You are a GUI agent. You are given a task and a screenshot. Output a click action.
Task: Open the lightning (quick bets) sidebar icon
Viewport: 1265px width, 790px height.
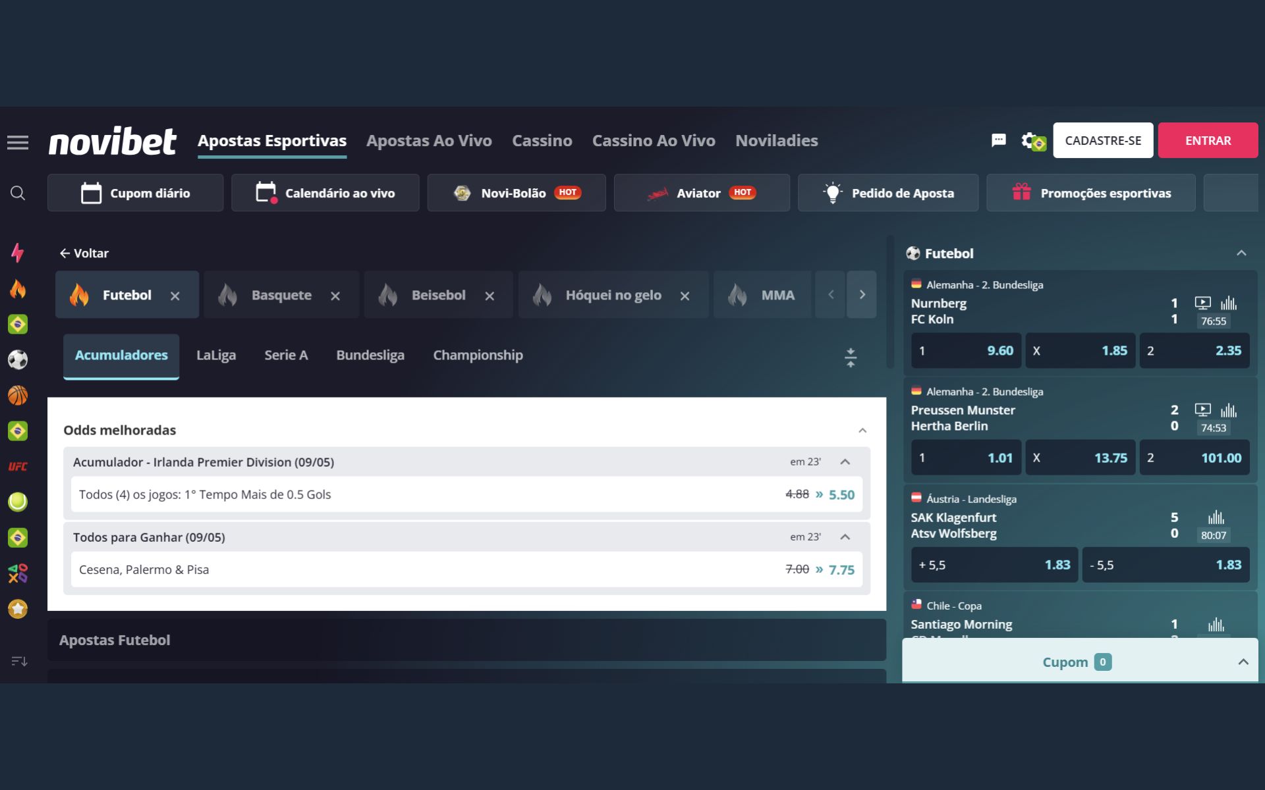pos(19,253)
